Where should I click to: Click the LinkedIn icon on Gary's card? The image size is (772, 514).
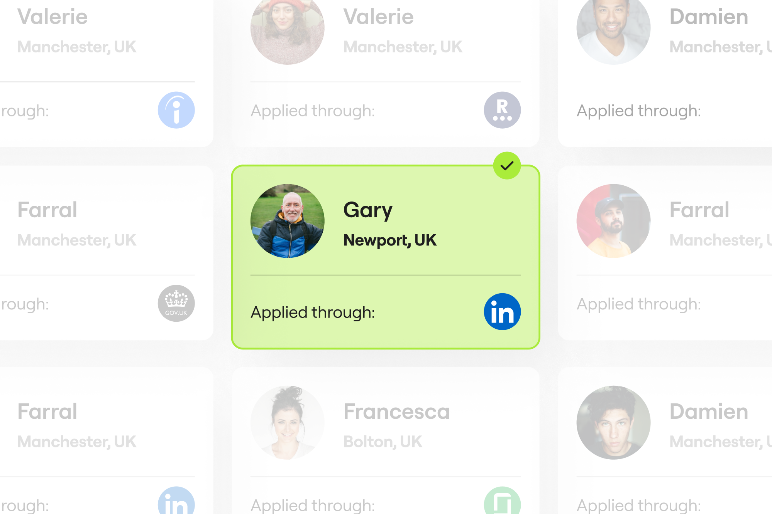click(502, 312)
